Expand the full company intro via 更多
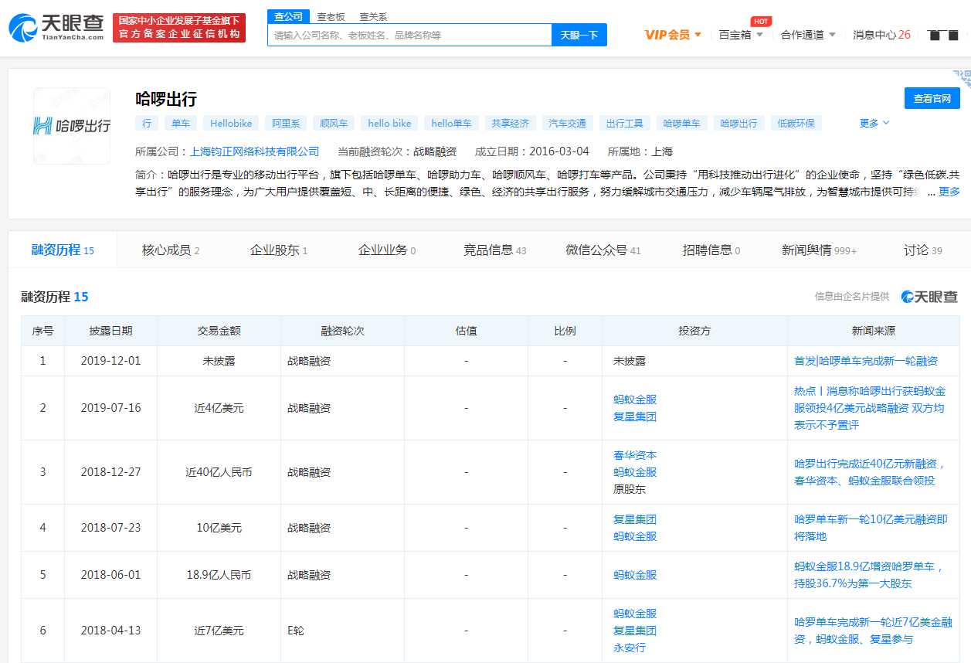 click(x=949, y=192)
